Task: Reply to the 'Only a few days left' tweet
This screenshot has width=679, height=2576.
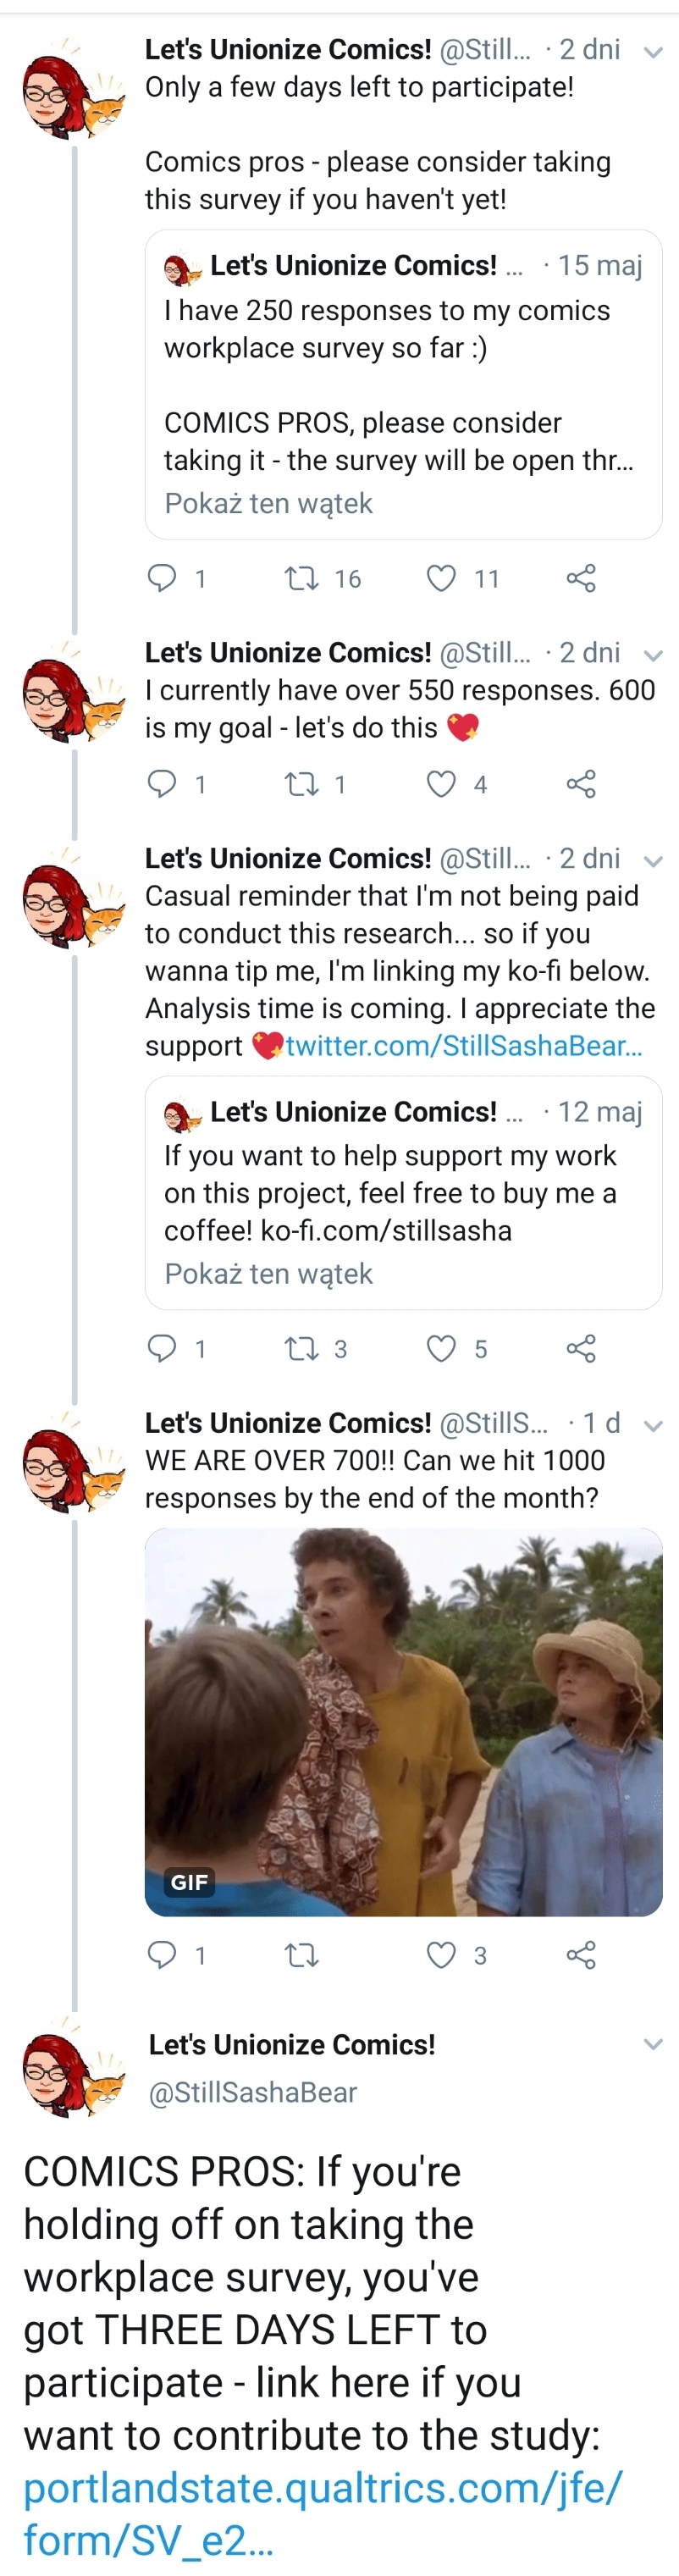Action: (162, 578)
